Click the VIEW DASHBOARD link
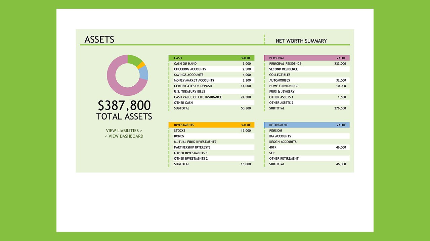The width and height of the screenshot is (430, 241). [124, 136]
